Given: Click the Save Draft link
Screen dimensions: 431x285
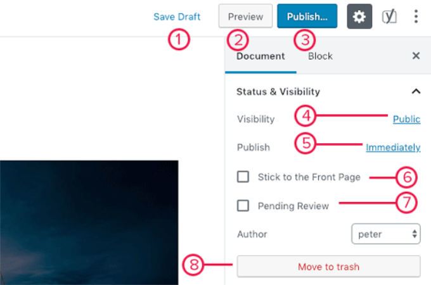Looking at the screenshot, I should tap(177, 16).
